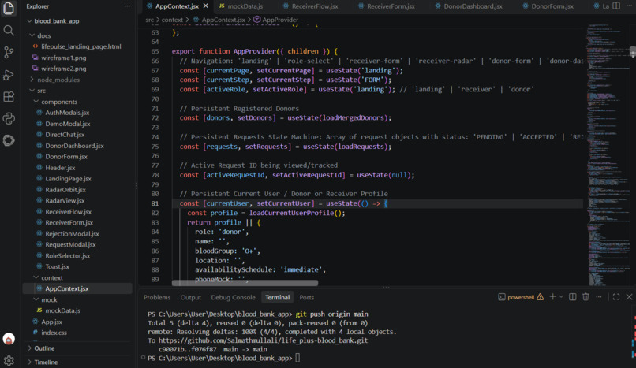Click line number 81 in gutter
The image size is (636, 368).
click(155, 203)
